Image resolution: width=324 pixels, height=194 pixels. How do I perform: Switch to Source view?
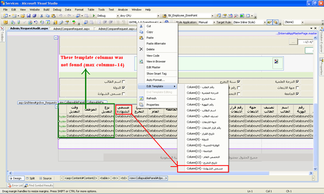[x=45, y=178]
